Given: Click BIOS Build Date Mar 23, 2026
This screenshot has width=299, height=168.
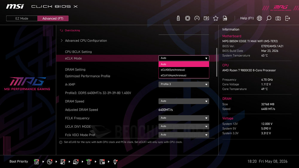Looking at the screenshot, I should (270, 51).
